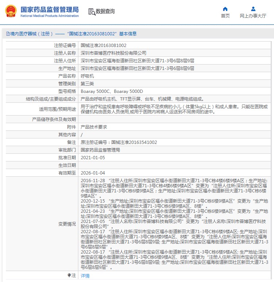
Task: Click the 产品储存条件及有效期 label
Action: point(54,120)
